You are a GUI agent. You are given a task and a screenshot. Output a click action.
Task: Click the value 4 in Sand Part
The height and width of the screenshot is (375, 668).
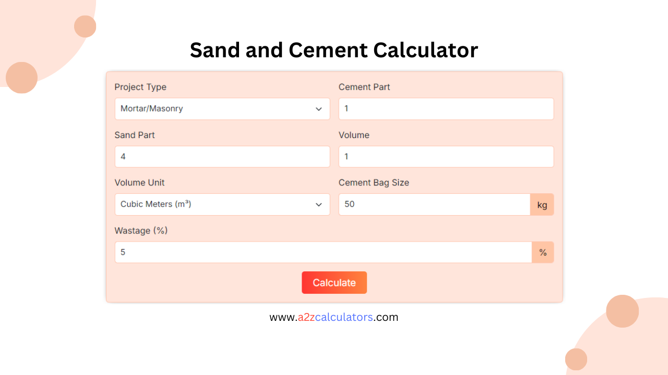124,156
